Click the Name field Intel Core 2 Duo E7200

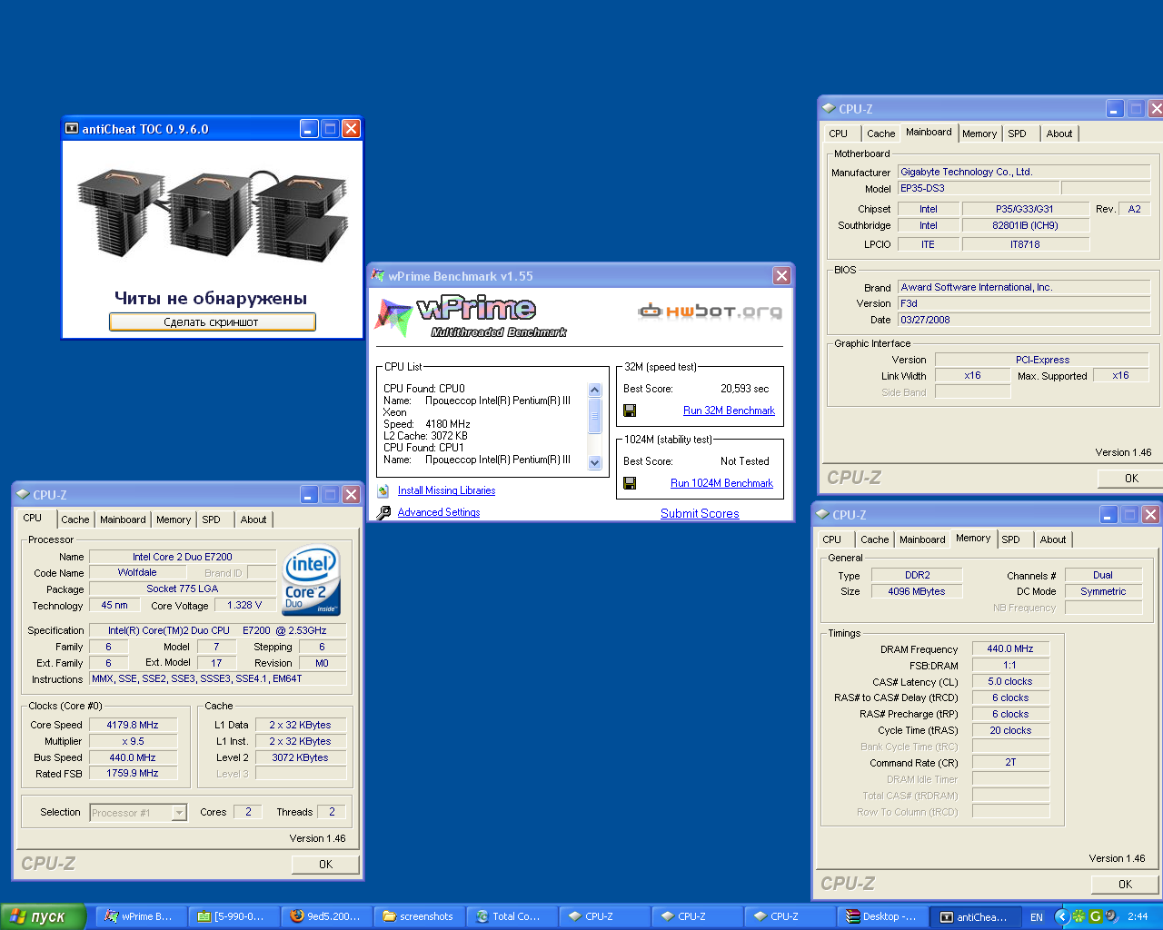pyautogui.click(x=183, y=557)
